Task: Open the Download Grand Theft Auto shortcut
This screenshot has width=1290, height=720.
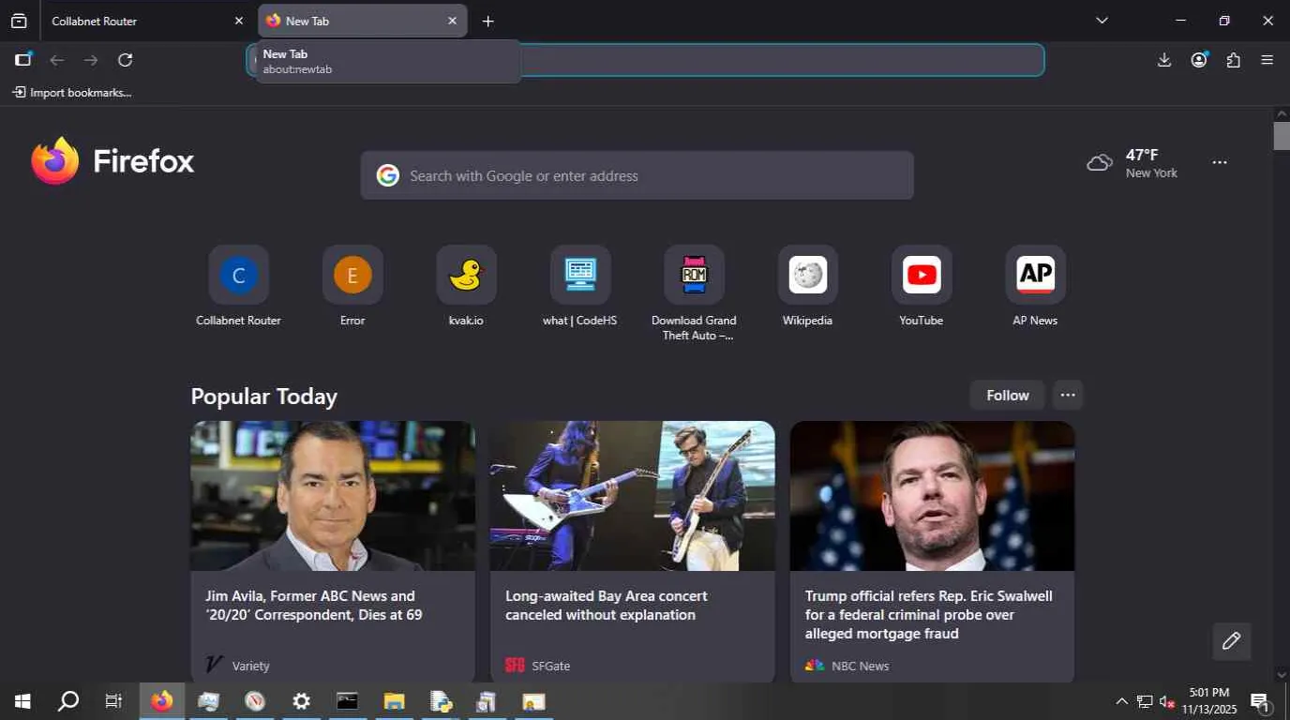Action: (x=694, y=293)
